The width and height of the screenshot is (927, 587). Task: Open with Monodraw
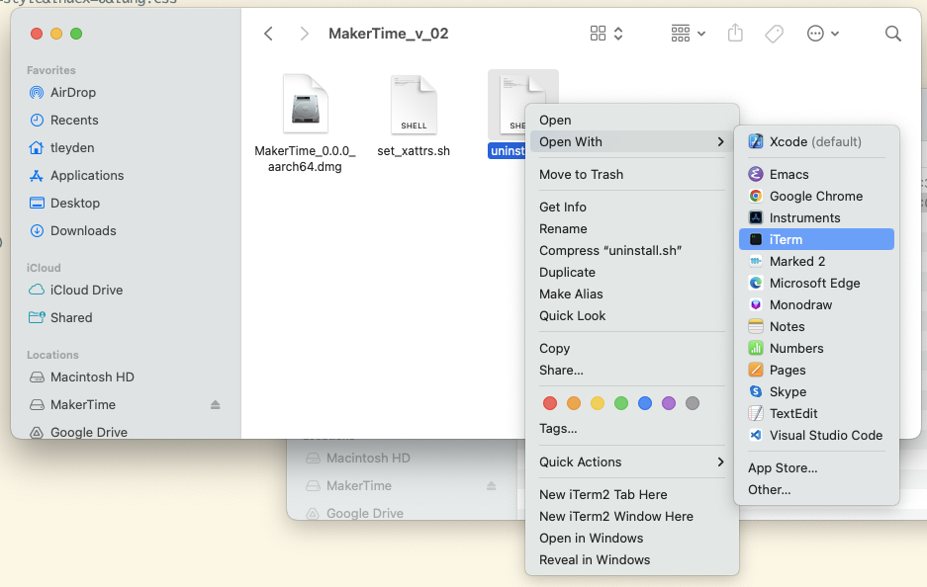[816, 304]
